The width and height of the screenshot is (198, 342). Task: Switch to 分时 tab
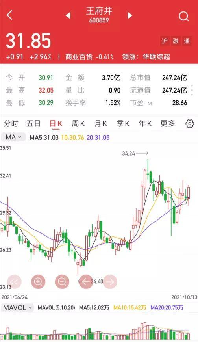[x=11, y=124]
